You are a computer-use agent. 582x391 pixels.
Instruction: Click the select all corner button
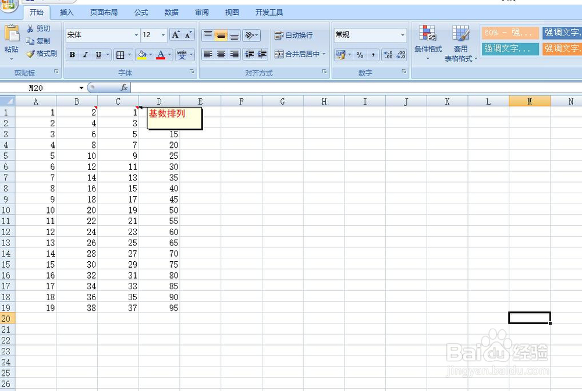coord(8,101)
